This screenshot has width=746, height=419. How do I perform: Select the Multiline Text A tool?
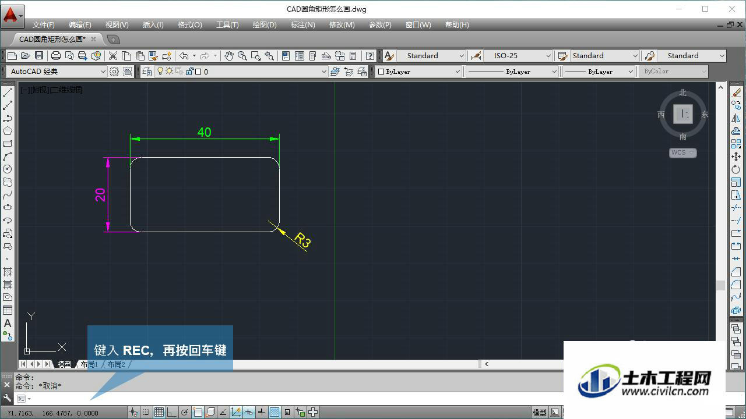point(8,323)
